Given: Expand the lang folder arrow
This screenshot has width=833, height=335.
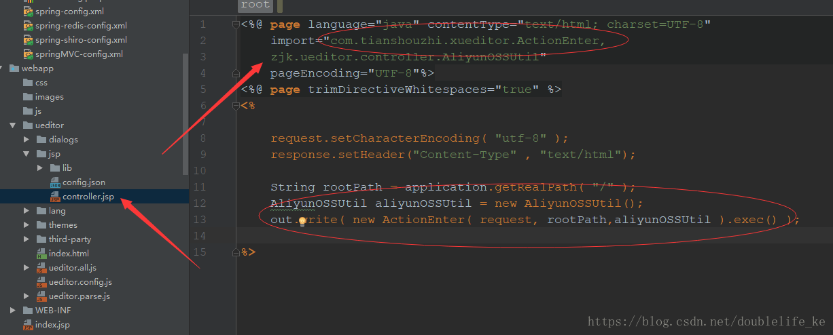Looking at the screenshot, I should (26, 211).
